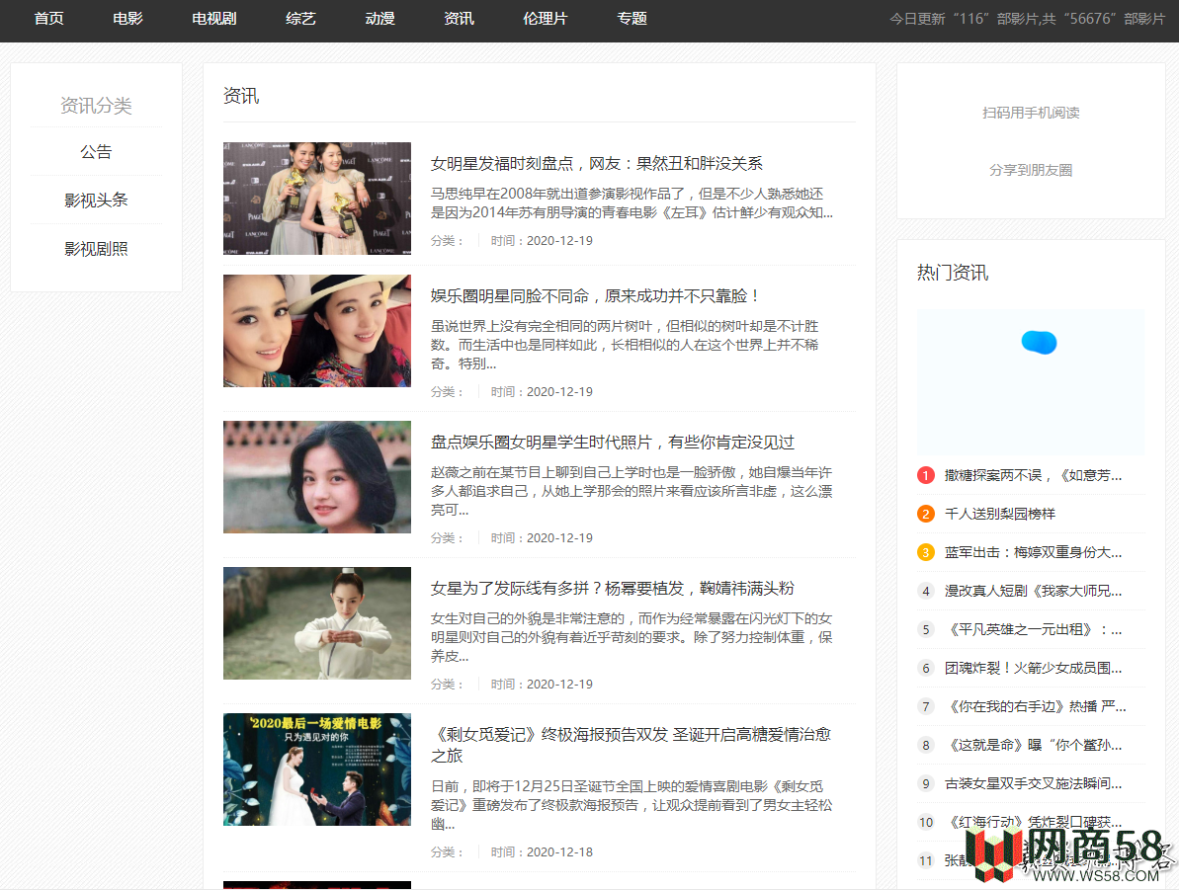Click grey rank badge number 6
The width and height of the screenshot is (1179, 890).
tap(926, 668)
